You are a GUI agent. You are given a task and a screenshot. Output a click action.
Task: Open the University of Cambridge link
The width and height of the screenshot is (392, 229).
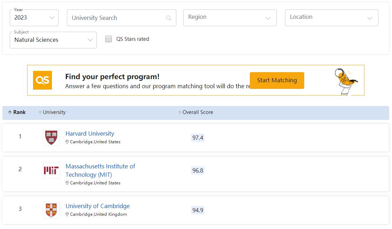click(98, 206)
